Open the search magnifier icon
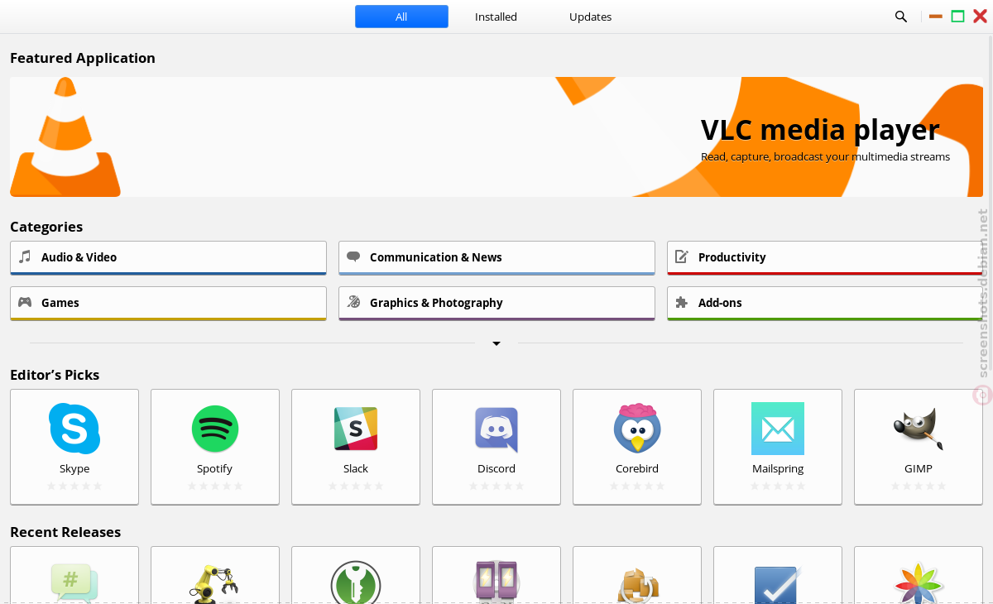This screenshot has height=604, width=993. 901,17
